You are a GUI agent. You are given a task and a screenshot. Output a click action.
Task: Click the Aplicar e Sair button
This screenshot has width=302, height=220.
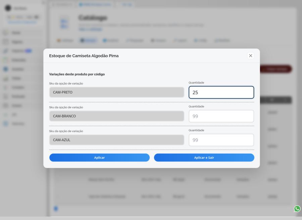[204, 157]
